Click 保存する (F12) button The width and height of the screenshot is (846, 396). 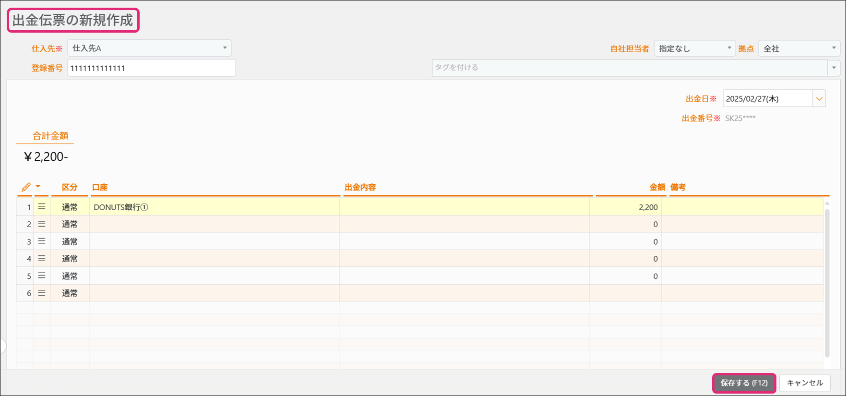pyautogui.click(x=744, y=383)
